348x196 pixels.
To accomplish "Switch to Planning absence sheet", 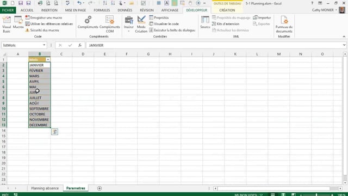I will [x=45, y=188].
